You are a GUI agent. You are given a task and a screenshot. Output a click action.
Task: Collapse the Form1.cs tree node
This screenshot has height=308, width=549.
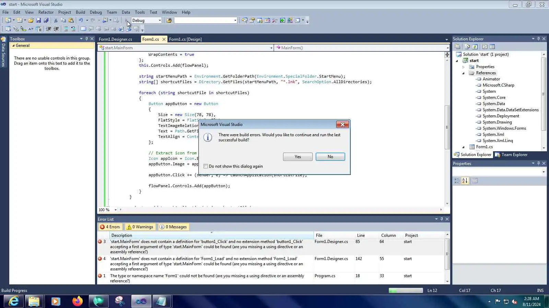coord(463,147)
